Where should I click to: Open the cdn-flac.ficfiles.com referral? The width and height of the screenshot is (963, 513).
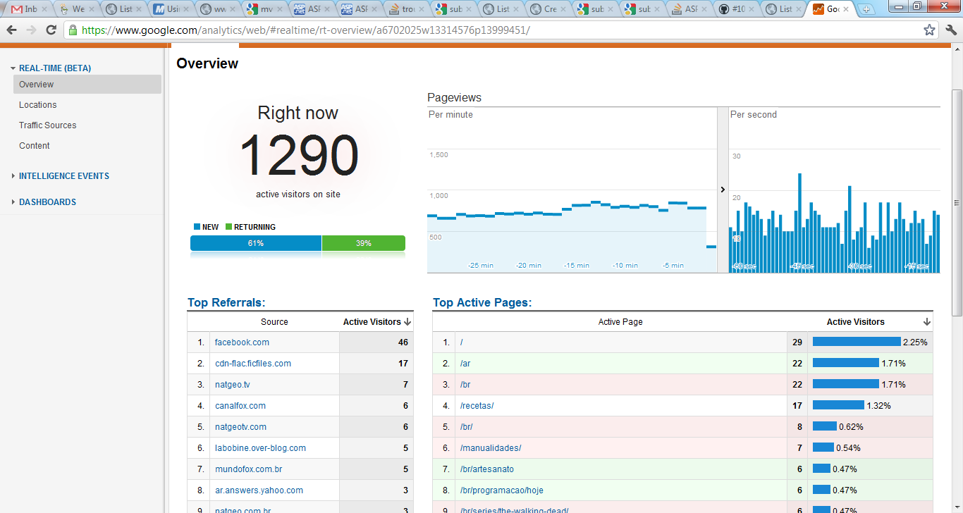(x=253, y=364)
